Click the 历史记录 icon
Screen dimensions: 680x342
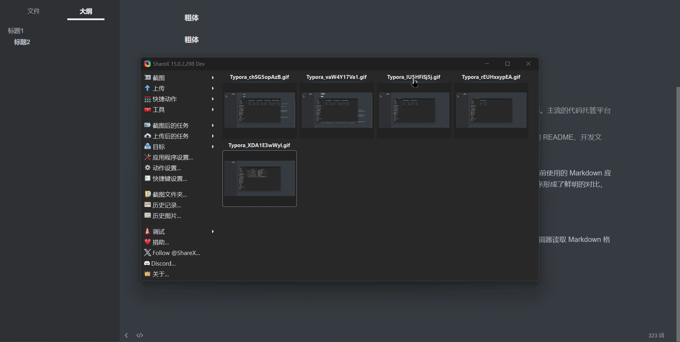click(x=148, y=205)
